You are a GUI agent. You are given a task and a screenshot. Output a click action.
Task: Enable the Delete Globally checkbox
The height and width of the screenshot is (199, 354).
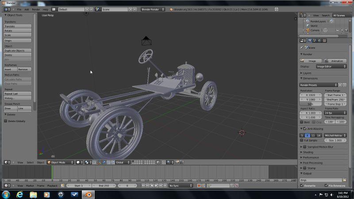pos(6,121)
